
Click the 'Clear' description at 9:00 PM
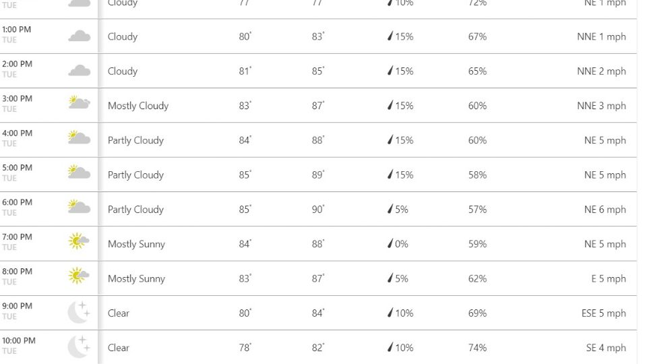click(119, 313)
